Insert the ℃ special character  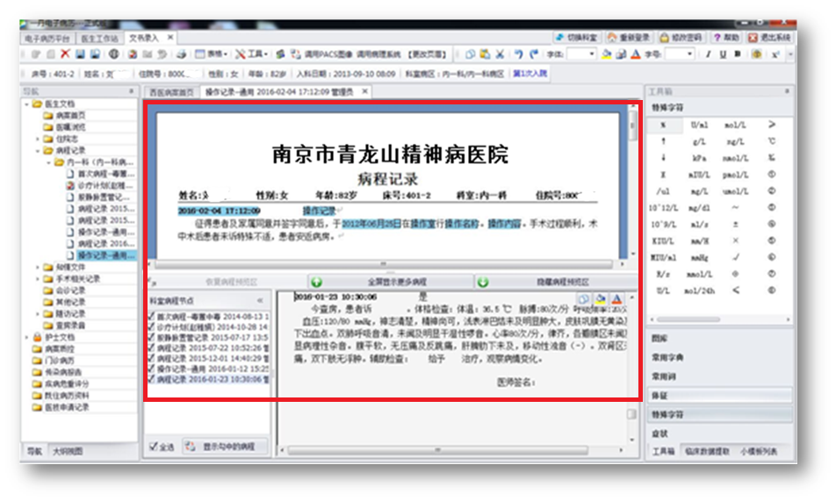pos(771,140)
